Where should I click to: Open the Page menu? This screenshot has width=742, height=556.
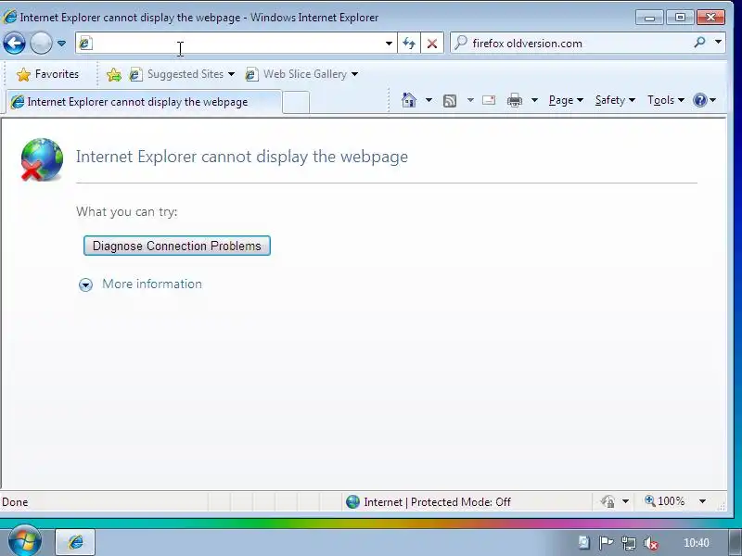pyautogui.click(x=566, y=100)
